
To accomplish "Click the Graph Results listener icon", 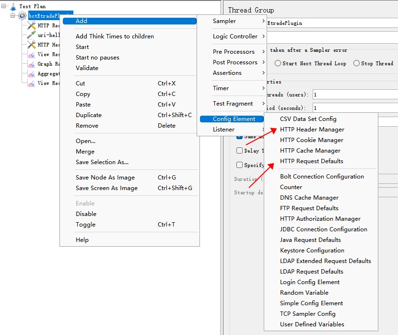I will pyautogui.click(x=32, y=64).
